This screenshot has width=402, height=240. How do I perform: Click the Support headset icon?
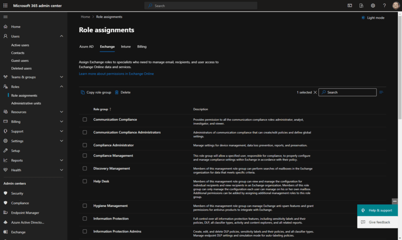click(5, 131)
